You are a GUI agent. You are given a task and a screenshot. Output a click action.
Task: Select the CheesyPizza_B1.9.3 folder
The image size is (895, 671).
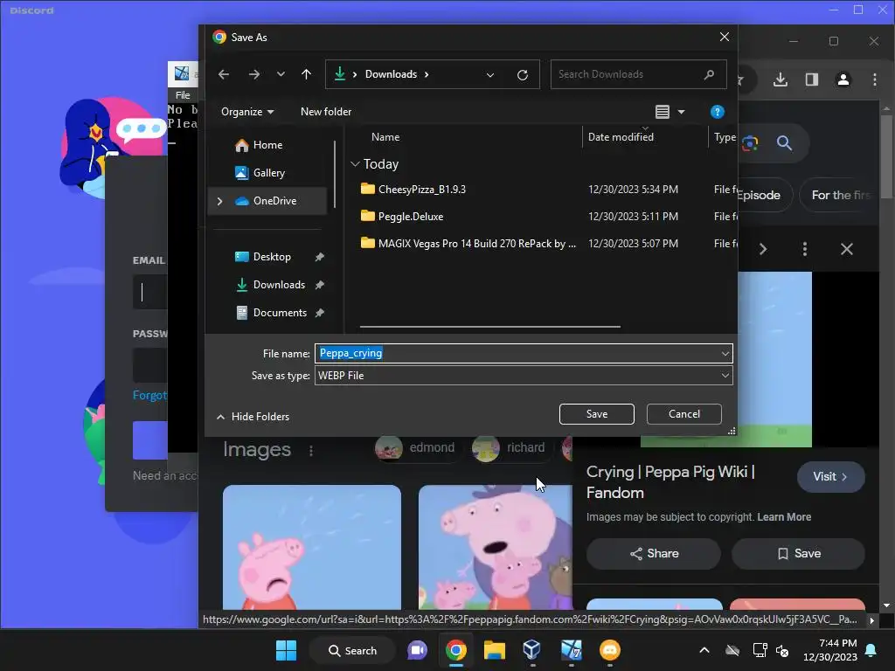pos(421,190)
